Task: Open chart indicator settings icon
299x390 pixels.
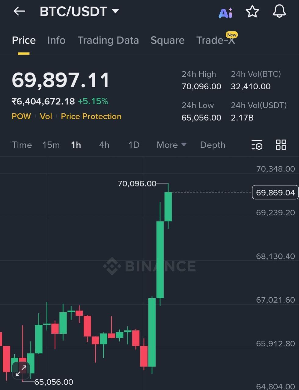Action: point(257,145)
